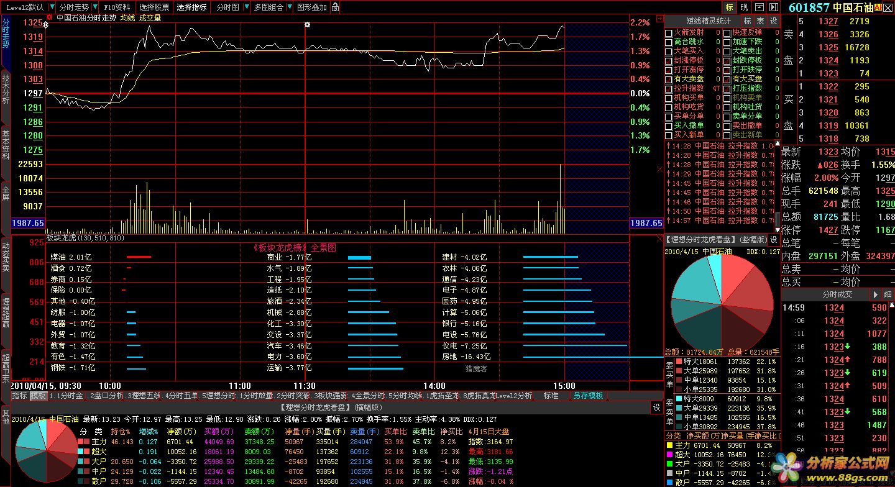Click 标 icon in 短线精灵统计 header
Viewport: 895px width, 487px height.
point(748,20)
